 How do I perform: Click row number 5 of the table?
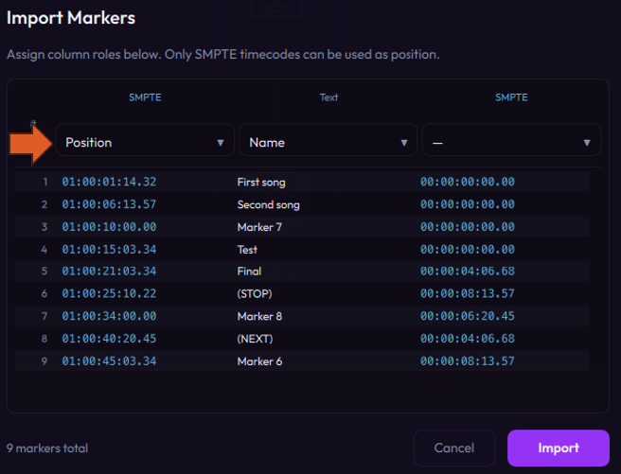(44, 272)
